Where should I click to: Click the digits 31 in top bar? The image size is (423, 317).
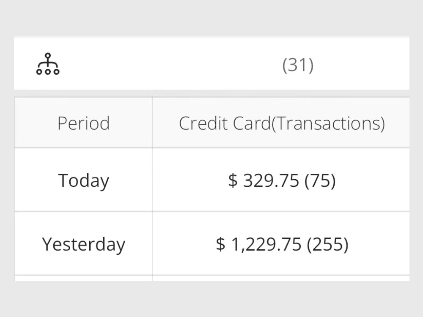coord(298,65)
